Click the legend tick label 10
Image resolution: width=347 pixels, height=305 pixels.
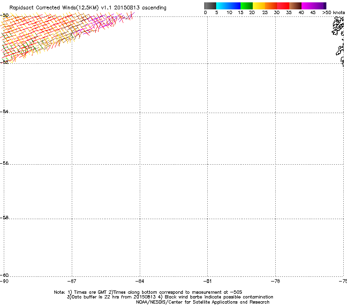(x=229, y=13)
